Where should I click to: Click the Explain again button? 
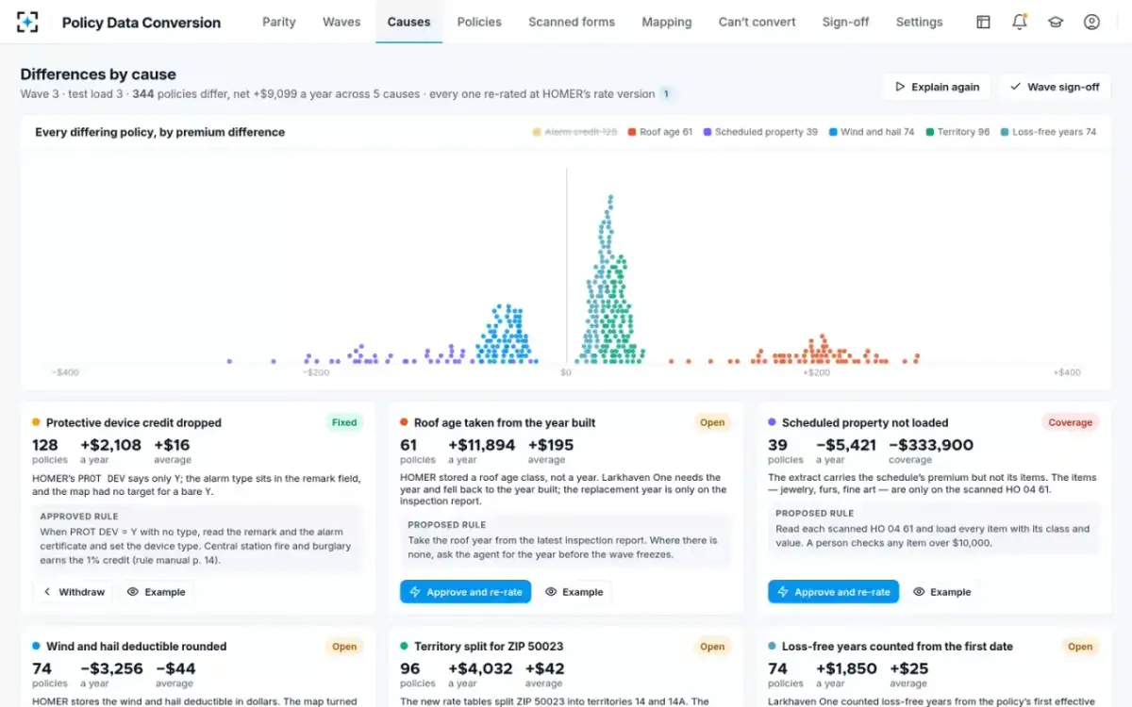(937, 87)
